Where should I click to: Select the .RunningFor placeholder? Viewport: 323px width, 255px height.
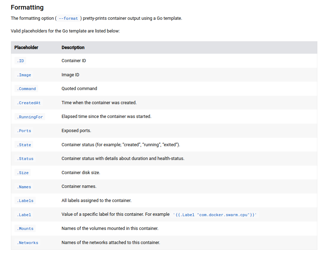pyautogui.click(x=30, y=117)
